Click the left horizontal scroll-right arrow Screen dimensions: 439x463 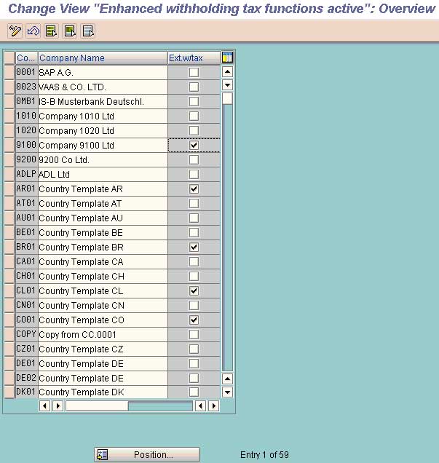pos(58,406)
